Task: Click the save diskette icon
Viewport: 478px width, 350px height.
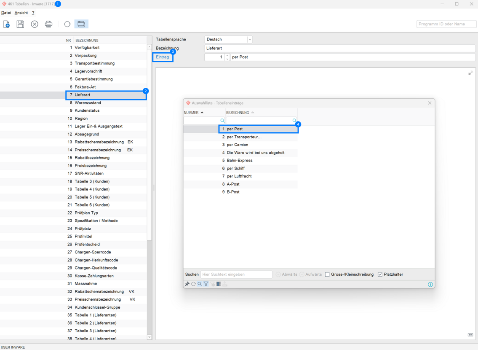Action: tap(20, 24)
